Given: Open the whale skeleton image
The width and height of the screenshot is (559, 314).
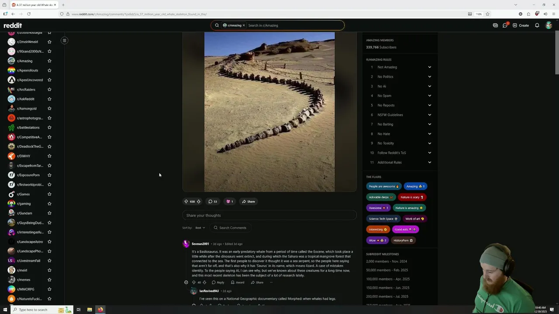Looking at the screenshot, I should point(269,112).
